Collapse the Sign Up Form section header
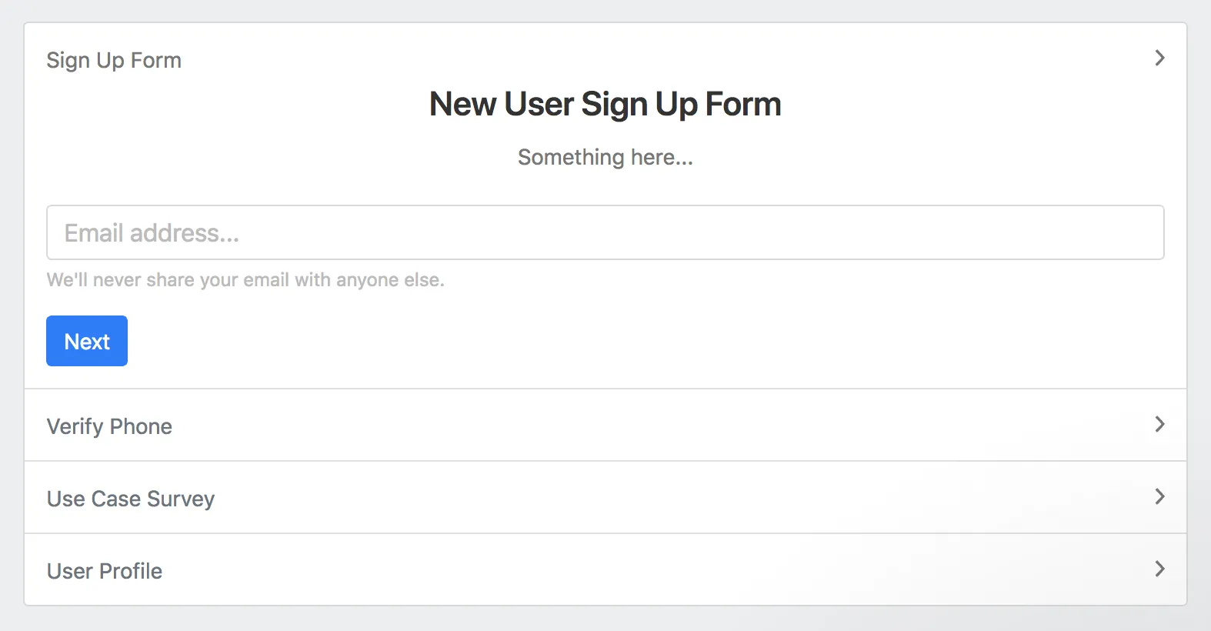 (x=114, y=60)
